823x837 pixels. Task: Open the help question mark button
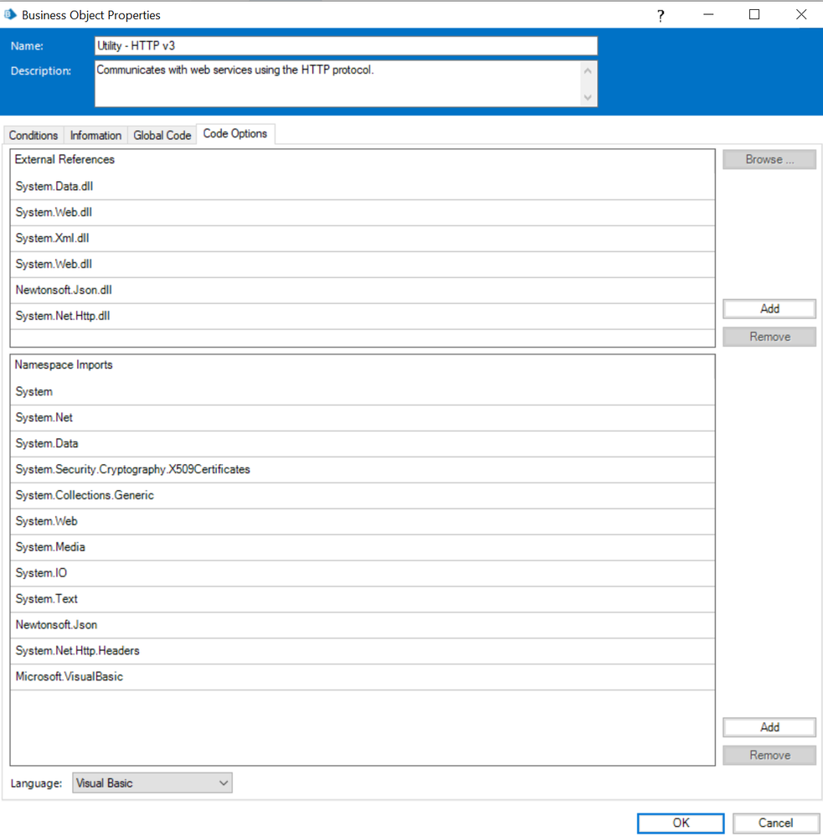click(x=661, y=15)
